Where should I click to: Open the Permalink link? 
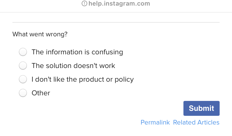(155, 122)
